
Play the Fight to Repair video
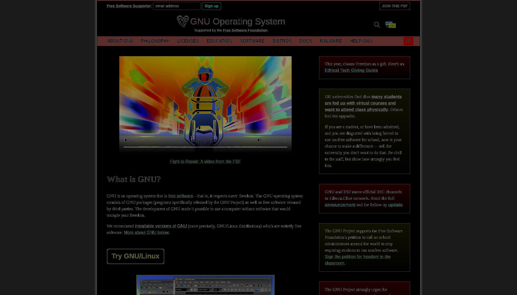pos(126,140)
